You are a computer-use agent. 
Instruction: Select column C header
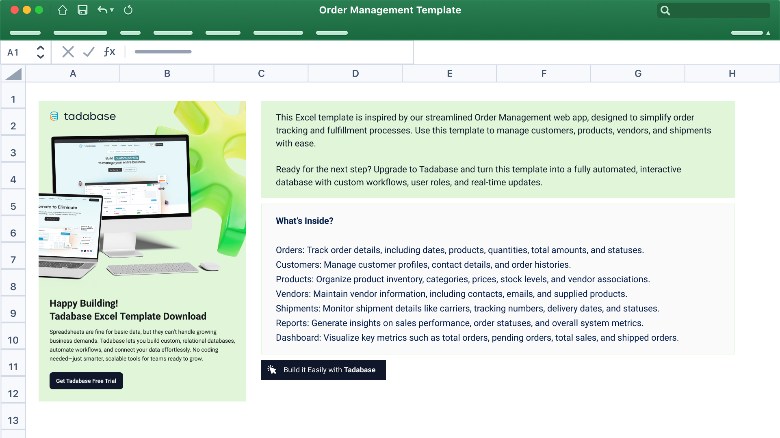pyautogui.click(x=261, y=74)
